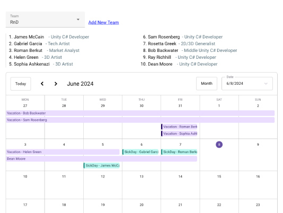The height and width of the screenshot is (213, 283).
Task: Click the June 2024 calendar title
Action: [x=81, y=84]
